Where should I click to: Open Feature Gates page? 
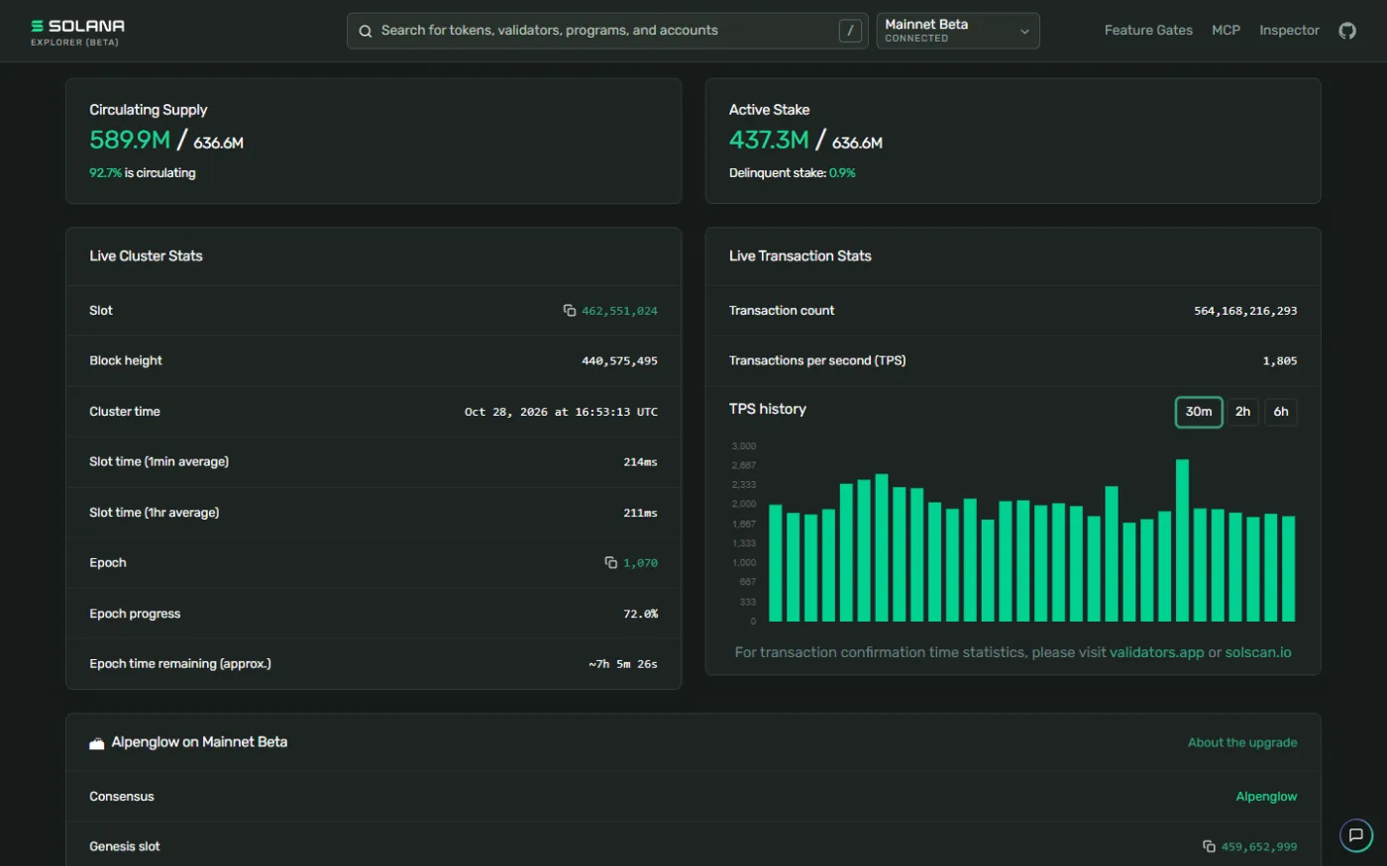tap(1148, 31)
